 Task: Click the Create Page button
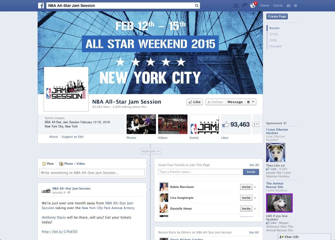coord(277,16)
